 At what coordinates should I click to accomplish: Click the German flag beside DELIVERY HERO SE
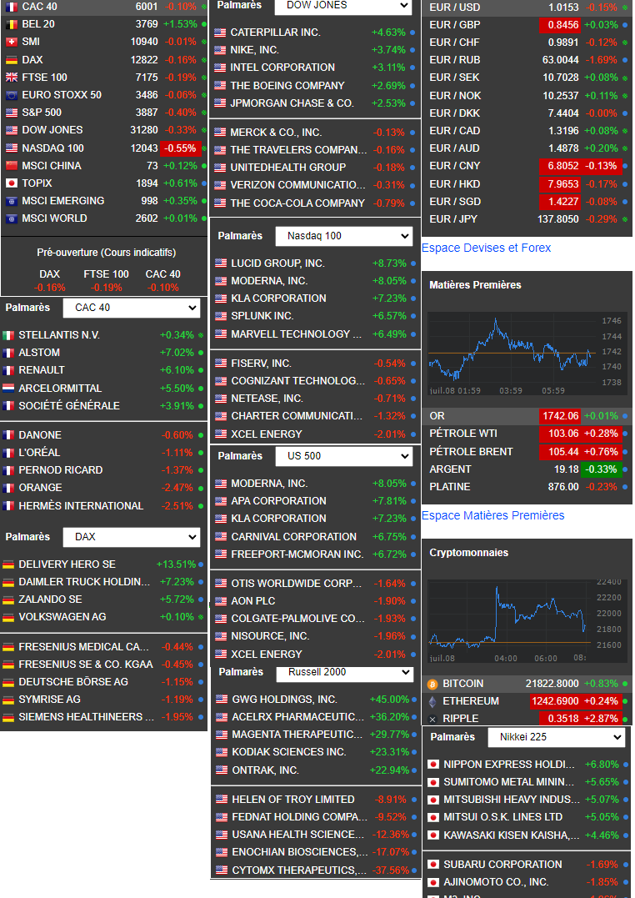(8, 564)
